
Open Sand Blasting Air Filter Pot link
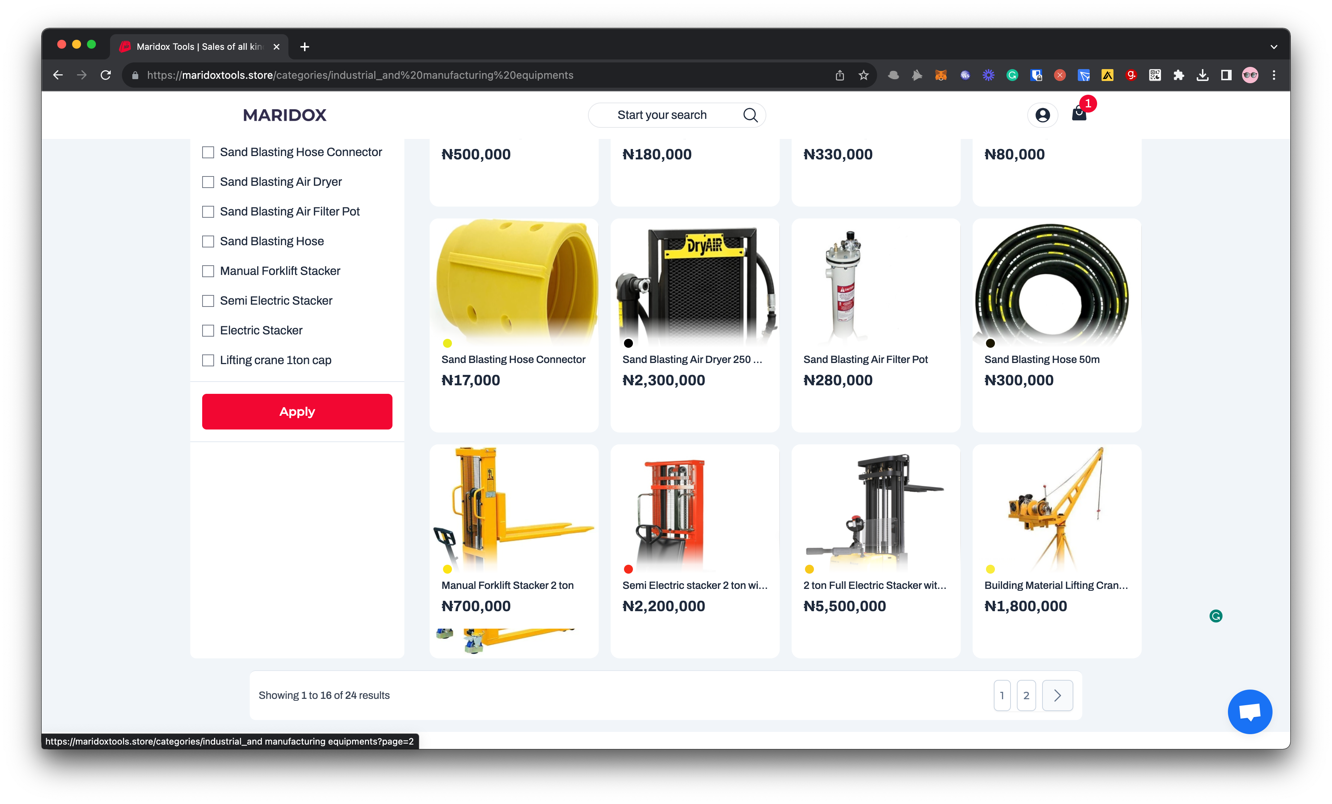[x=865, y=359]
